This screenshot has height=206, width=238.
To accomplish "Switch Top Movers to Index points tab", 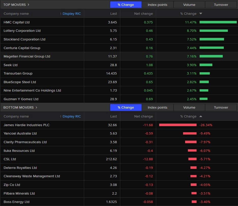I will [x=157, y=5].
